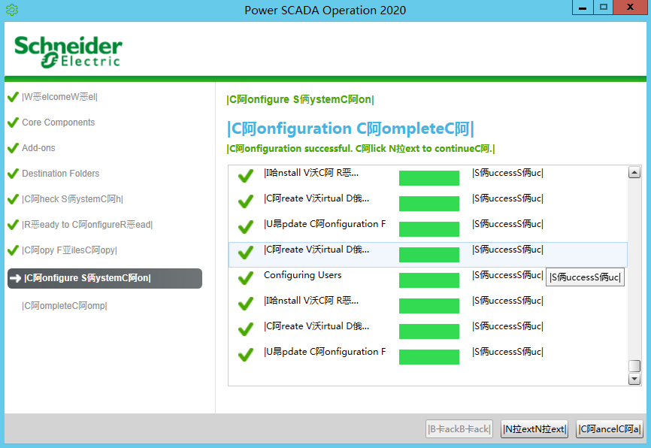Viewport: 651px width, 448px height.
Task: Click the checkmark icon beside Welcome step
Action: pyautogui.click(x=13, y=97)
